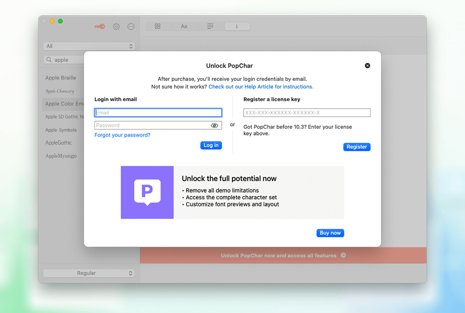
Task: Open the settings gear icon
Action: (x=116, y=26)
